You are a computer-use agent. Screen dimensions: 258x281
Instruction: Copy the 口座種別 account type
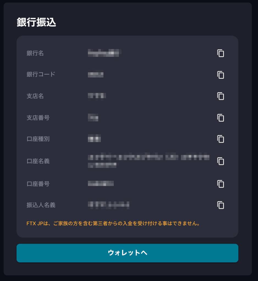[x=221, y=139]
